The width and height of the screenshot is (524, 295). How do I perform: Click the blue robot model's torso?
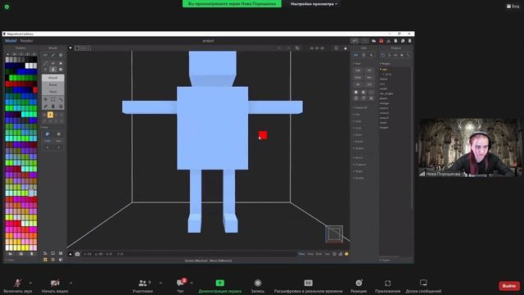[213, 128]
